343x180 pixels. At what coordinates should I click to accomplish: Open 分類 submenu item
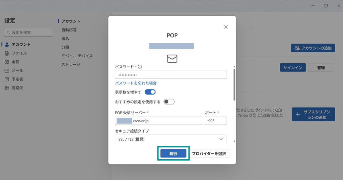pos(65,47)
